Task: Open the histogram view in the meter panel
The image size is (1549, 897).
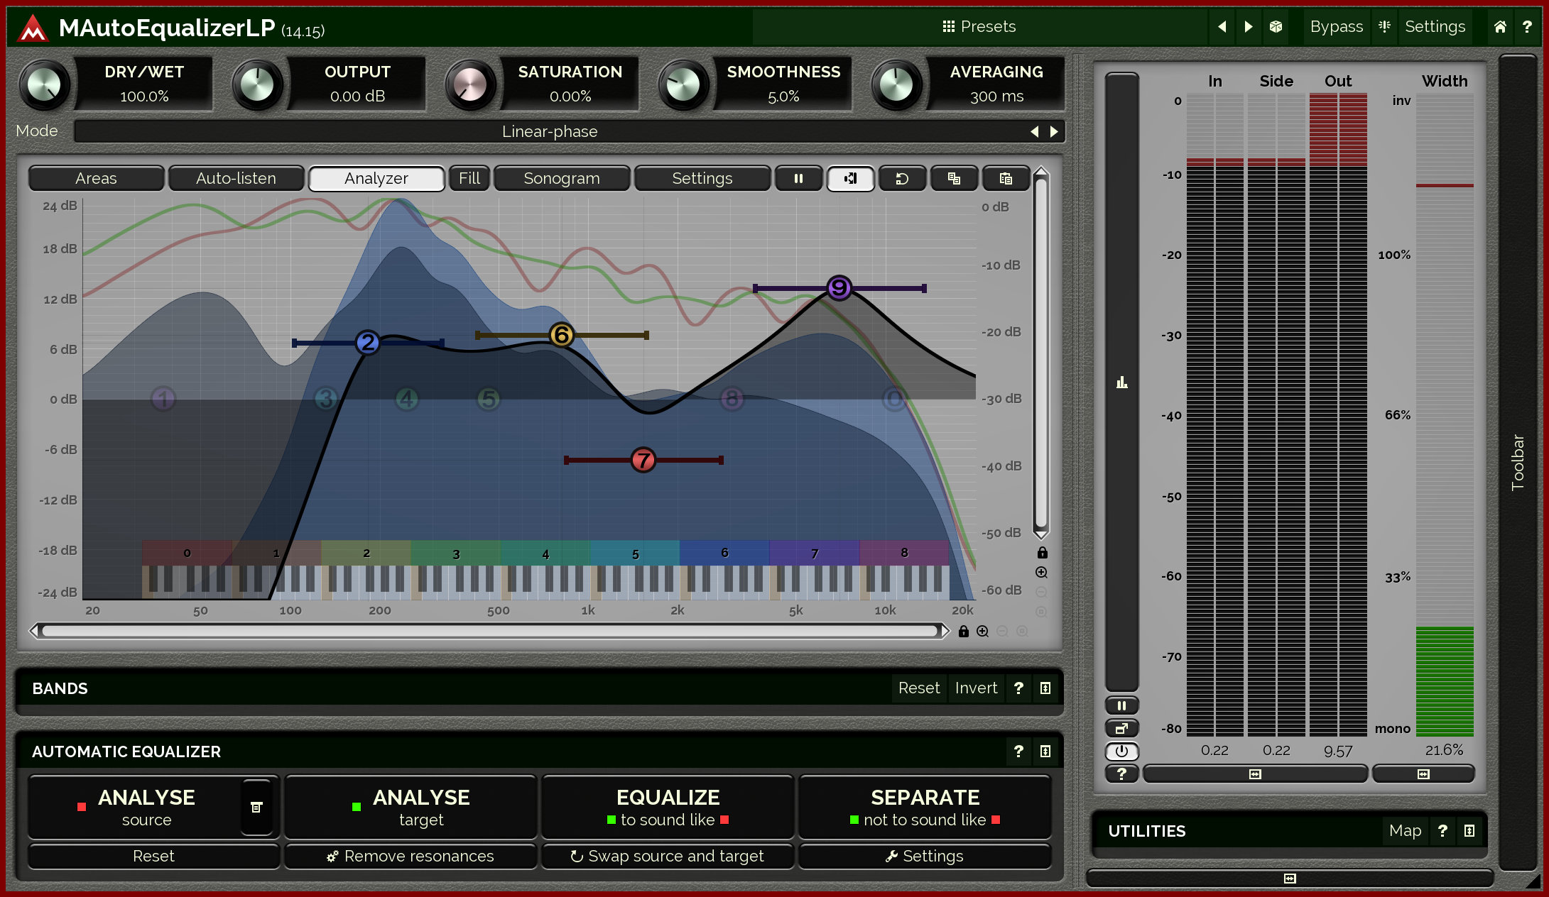Action: [1121, 383]
